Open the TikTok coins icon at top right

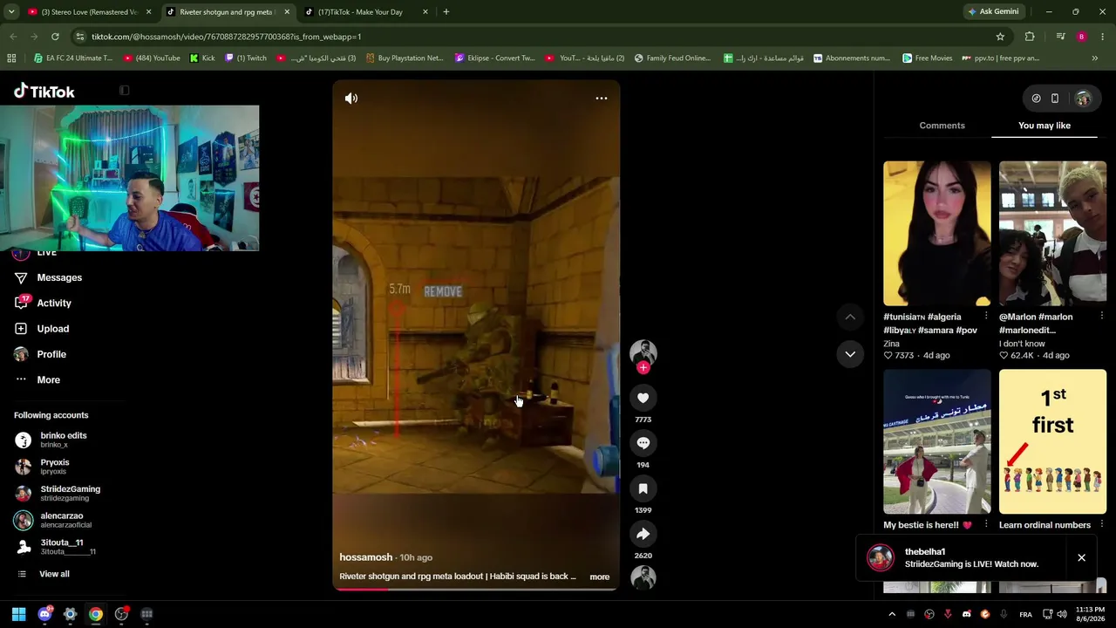[1036, 99]
